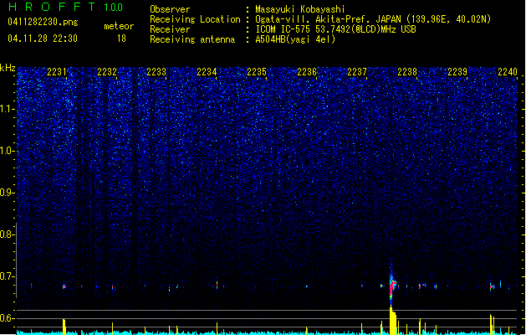
Task: Click the 2233 time marker
Action: [156, 72]
